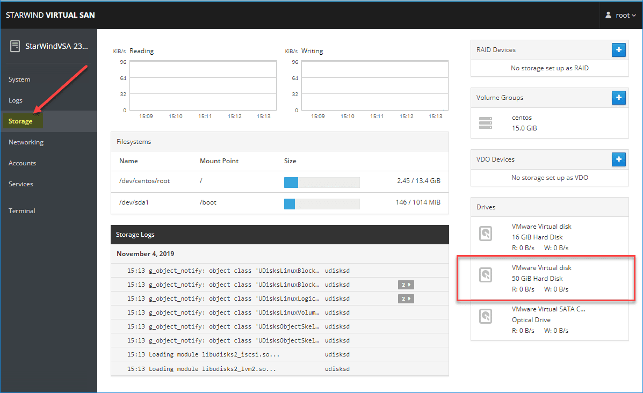Open the /dev/sda1 filesystem row
The height and width of the screenshot is (393, 643).
280,203
